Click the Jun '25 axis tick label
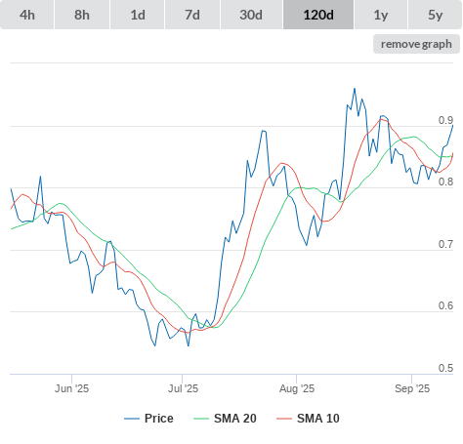The image size is (463, 444). pyautogui.click(x=71, y=388)
